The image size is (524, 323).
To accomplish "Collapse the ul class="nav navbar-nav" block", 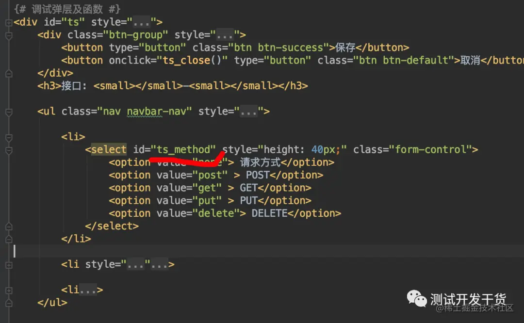I will 9,112.
